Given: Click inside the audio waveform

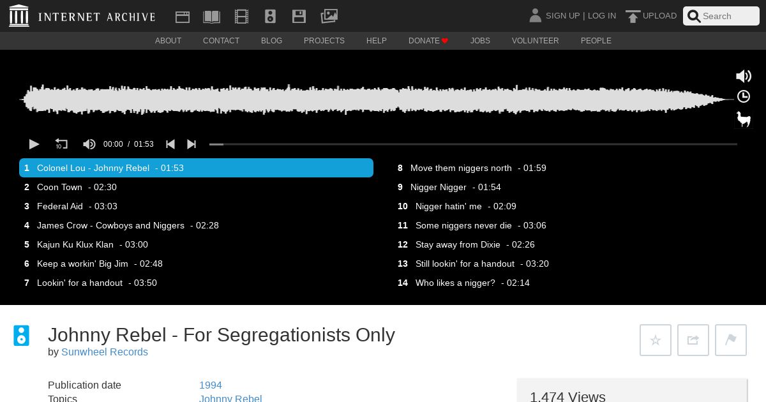Looking at the screenshot, I should (377, 100).
